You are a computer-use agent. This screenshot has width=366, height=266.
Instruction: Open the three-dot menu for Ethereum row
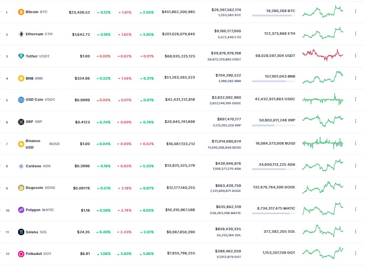(x=355, y=33)
